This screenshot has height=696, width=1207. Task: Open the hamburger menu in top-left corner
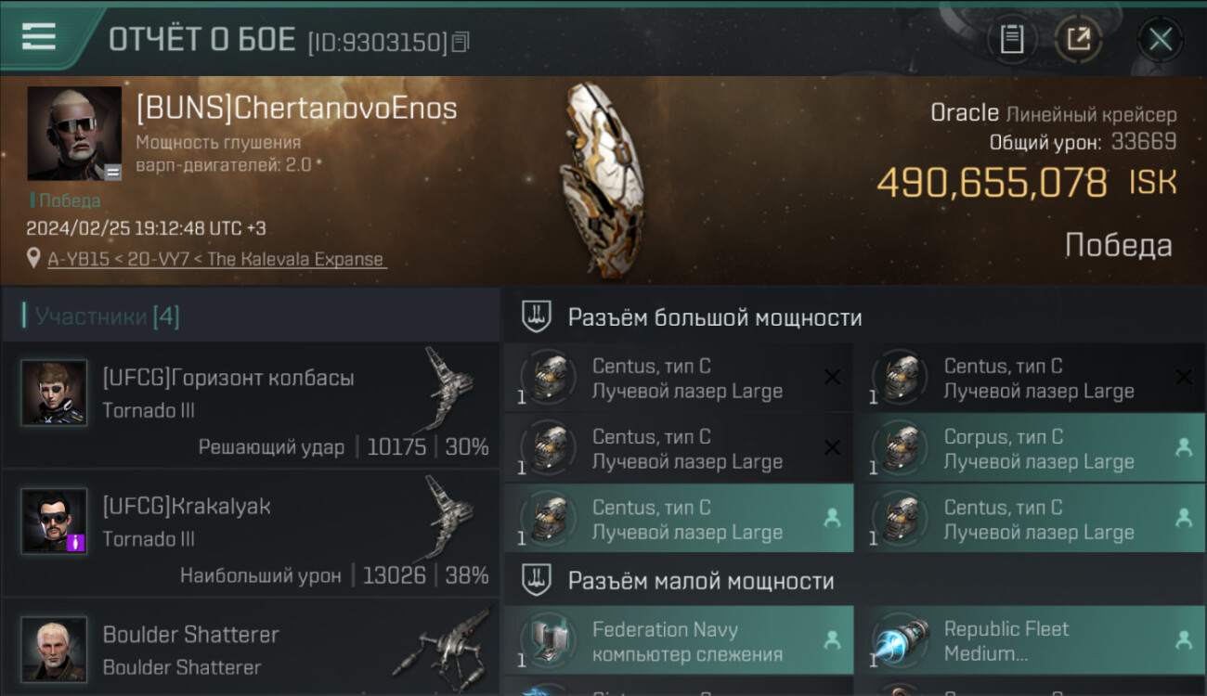coord(38,37)
